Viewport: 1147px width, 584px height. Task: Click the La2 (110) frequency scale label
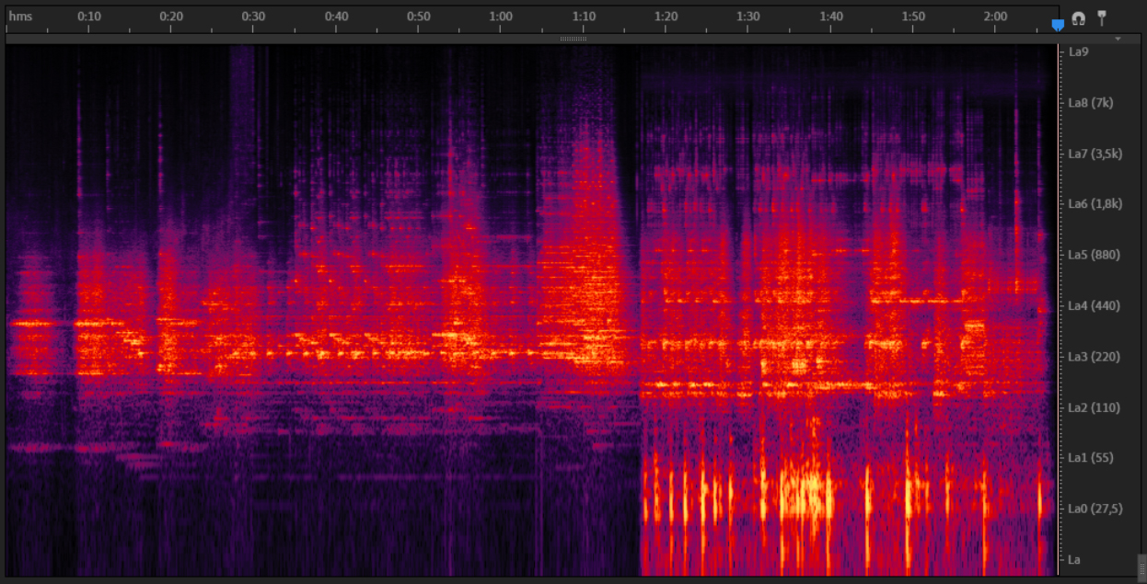(1095, 407)
